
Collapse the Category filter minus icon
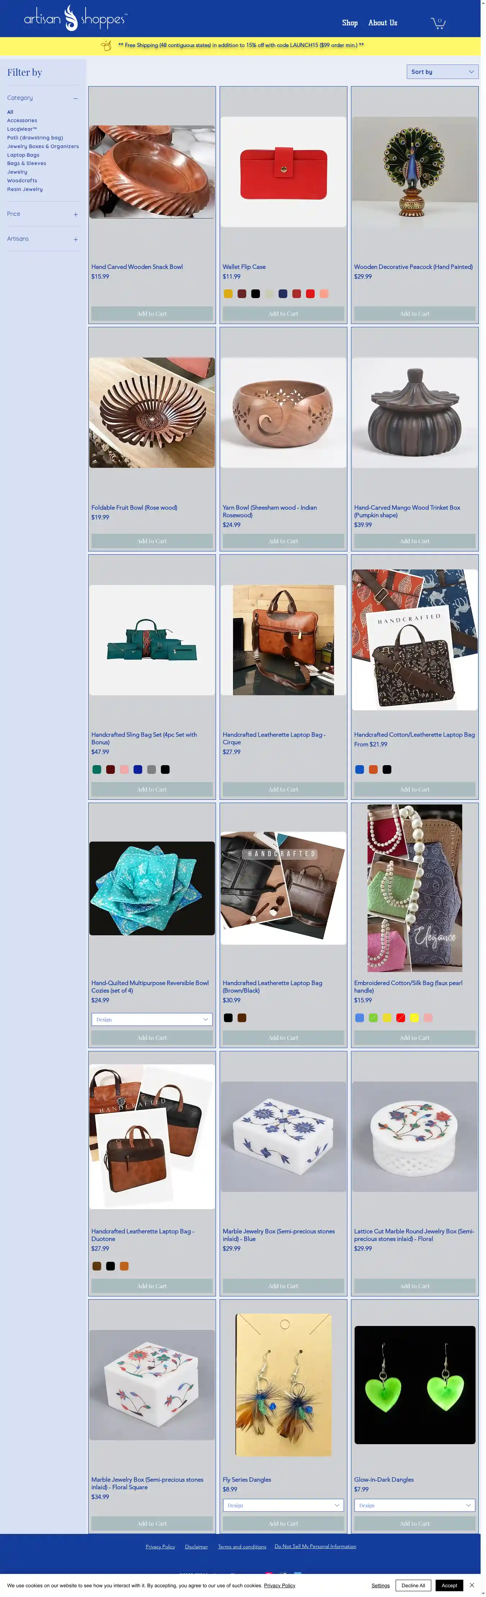coord(76,98)
